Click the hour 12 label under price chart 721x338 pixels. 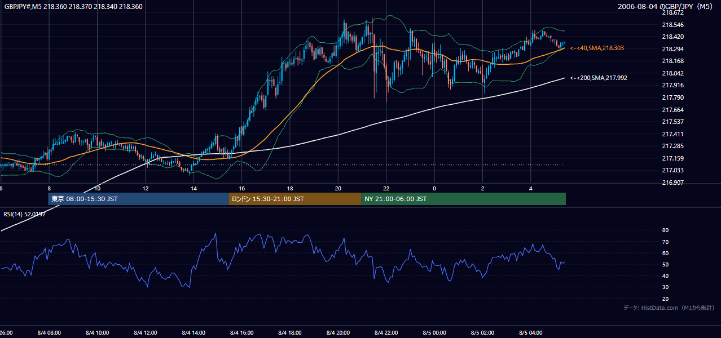(146, 188)
